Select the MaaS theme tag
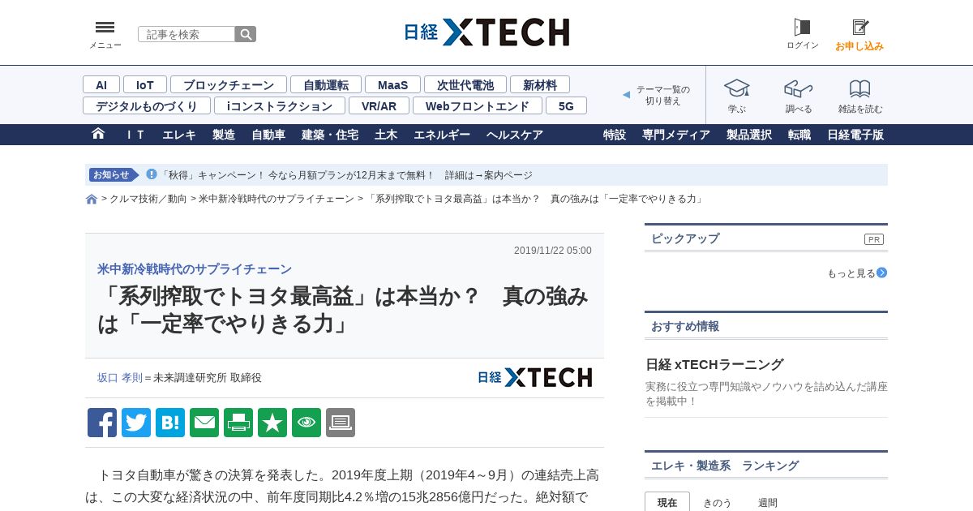Screen dimensions: 973x511 [392, 84]
